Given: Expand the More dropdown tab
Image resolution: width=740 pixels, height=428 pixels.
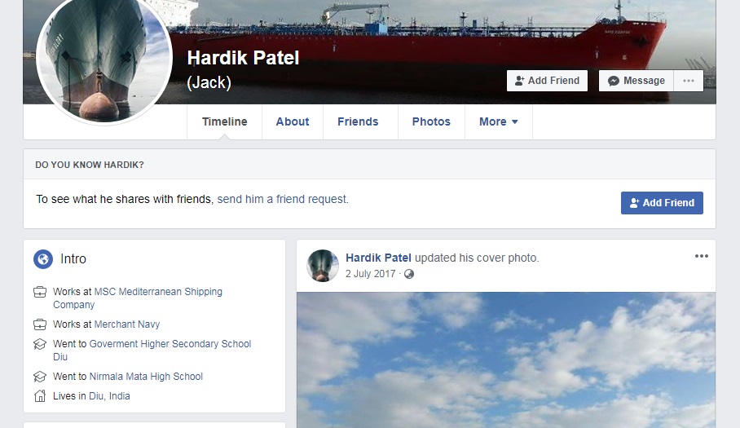Looking at the screenshot, I should click(x=499, y=121).
